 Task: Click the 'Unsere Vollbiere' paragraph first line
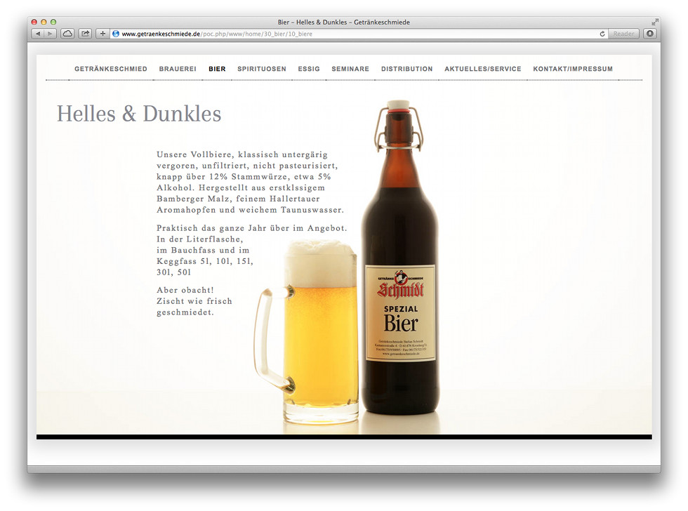click(x=242, y=154)
